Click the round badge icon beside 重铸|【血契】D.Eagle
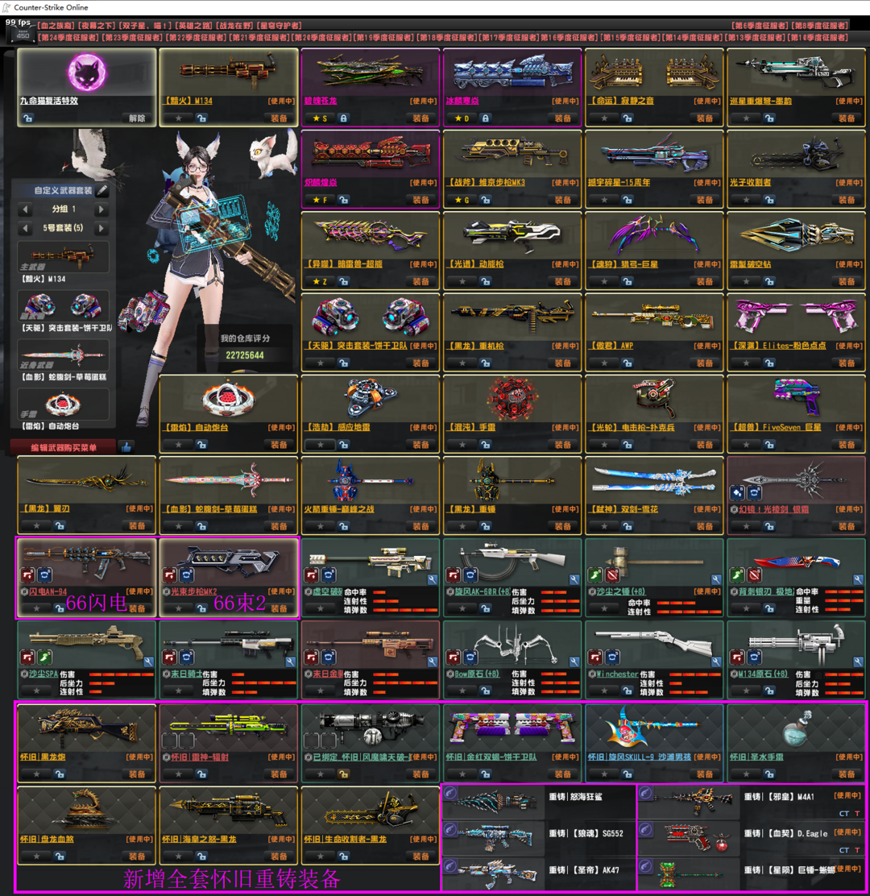This screenshot has width=870, height=896. 646,829
